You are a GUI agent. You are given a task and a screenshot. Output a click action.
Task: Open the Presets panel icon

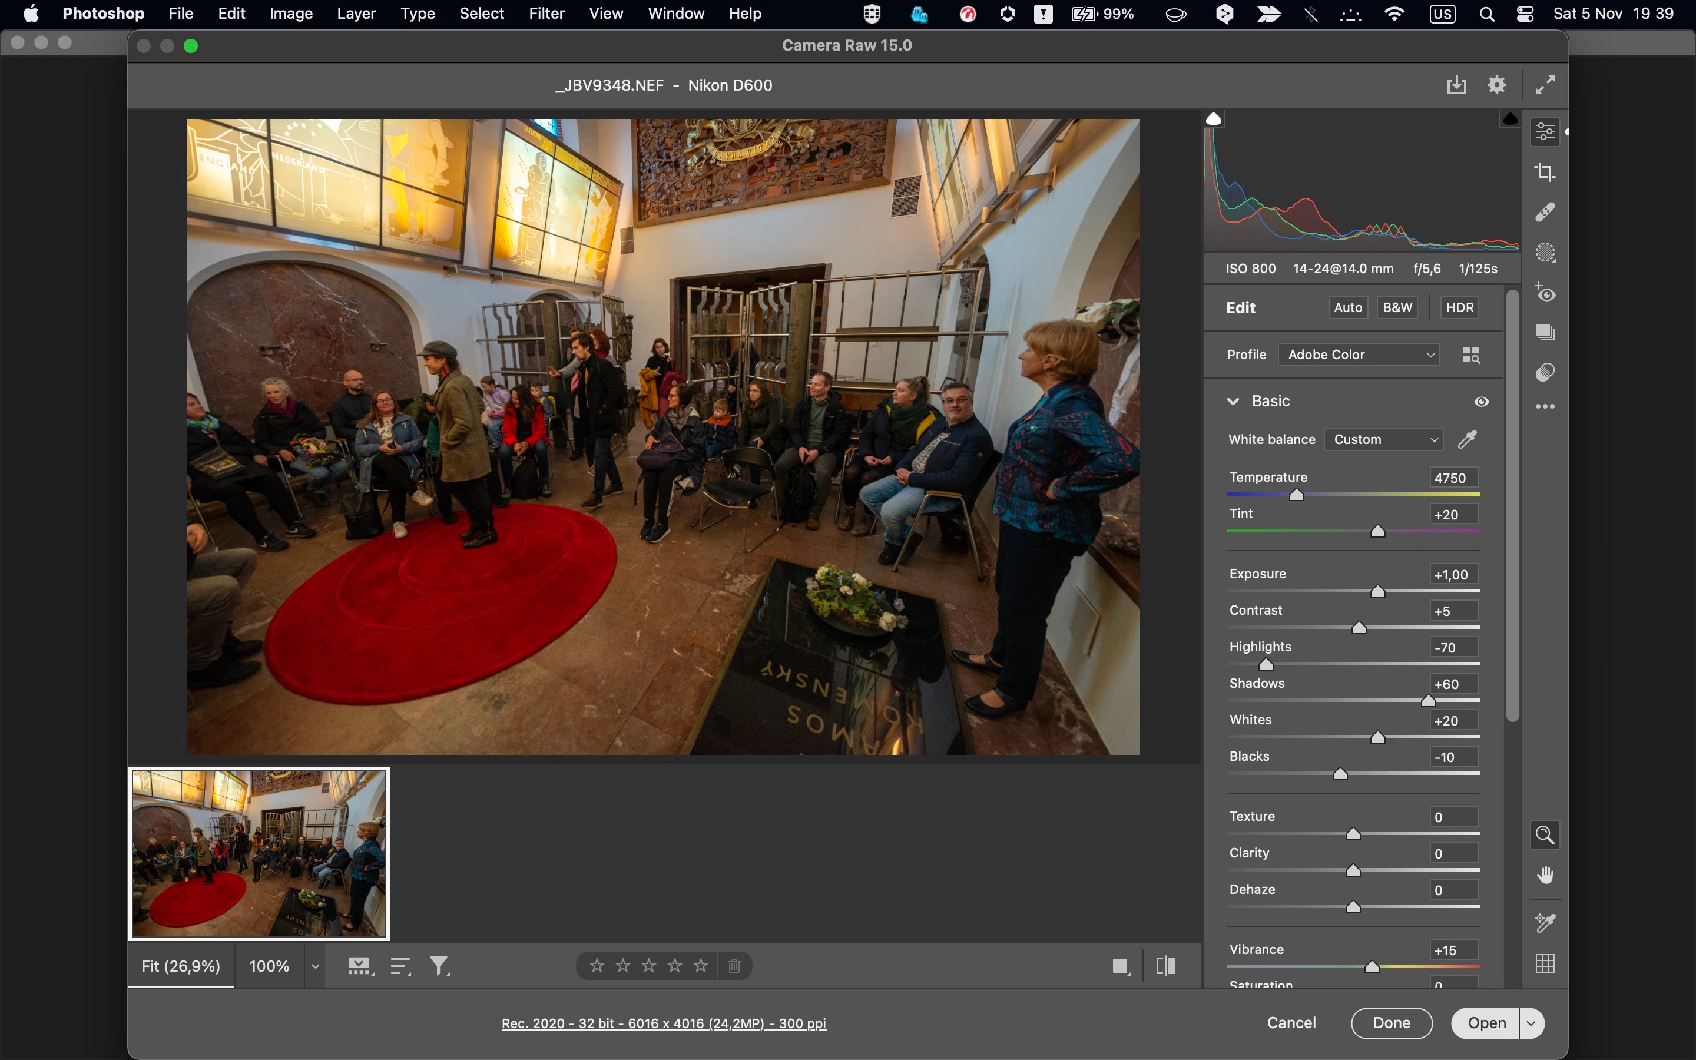(1545, 372)
